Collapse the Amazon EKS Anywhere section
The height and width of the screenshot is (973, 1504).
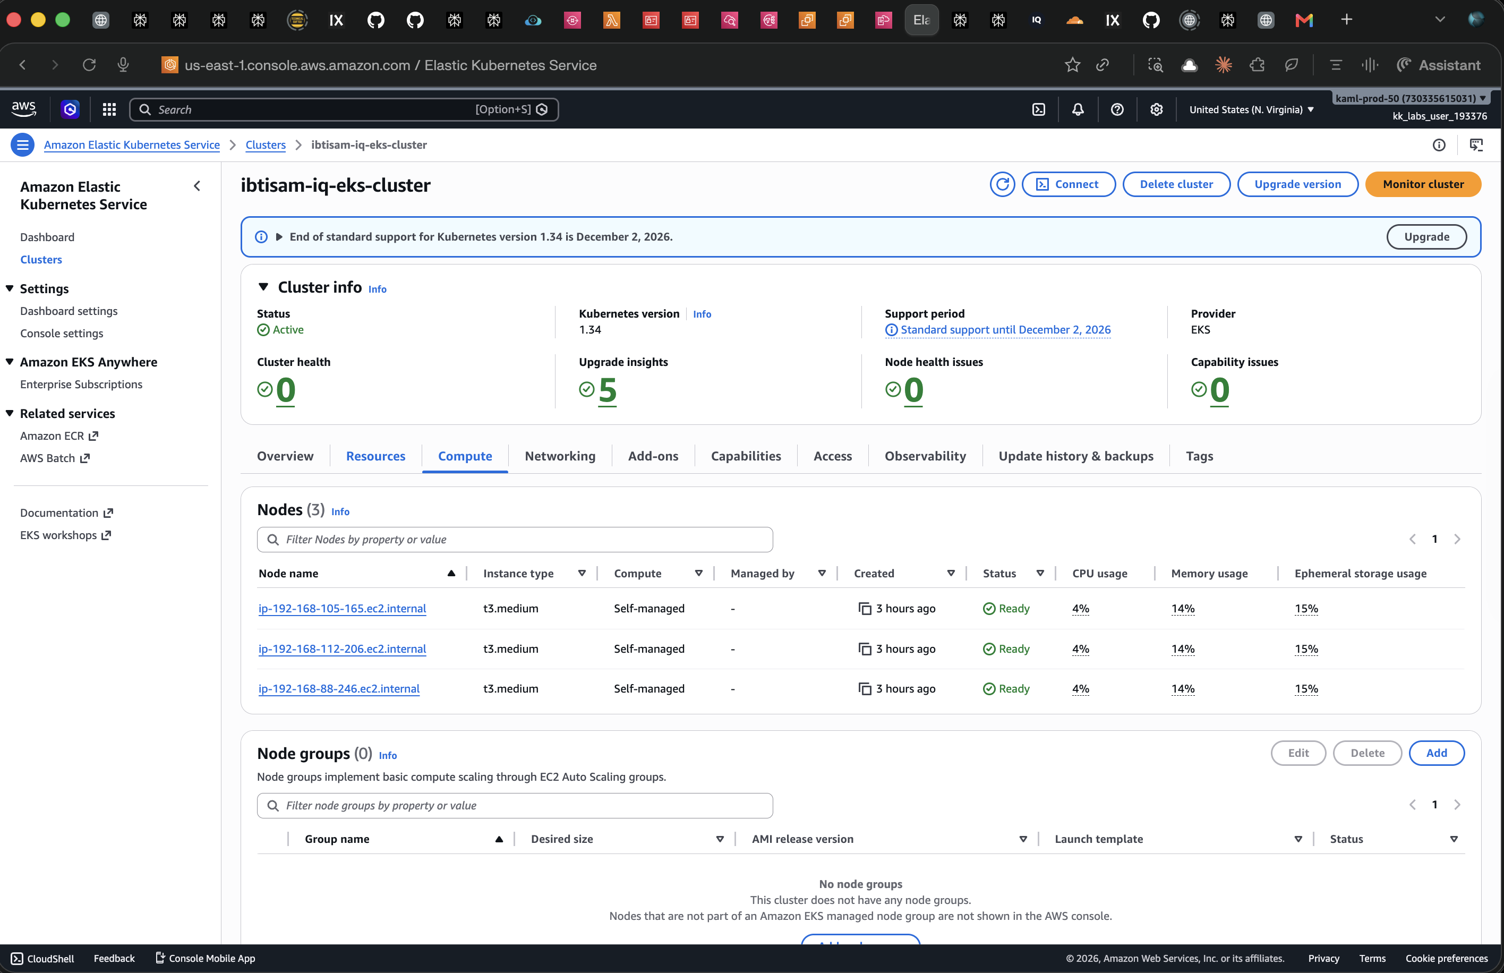pyautogui.click(x=10, y=362)
